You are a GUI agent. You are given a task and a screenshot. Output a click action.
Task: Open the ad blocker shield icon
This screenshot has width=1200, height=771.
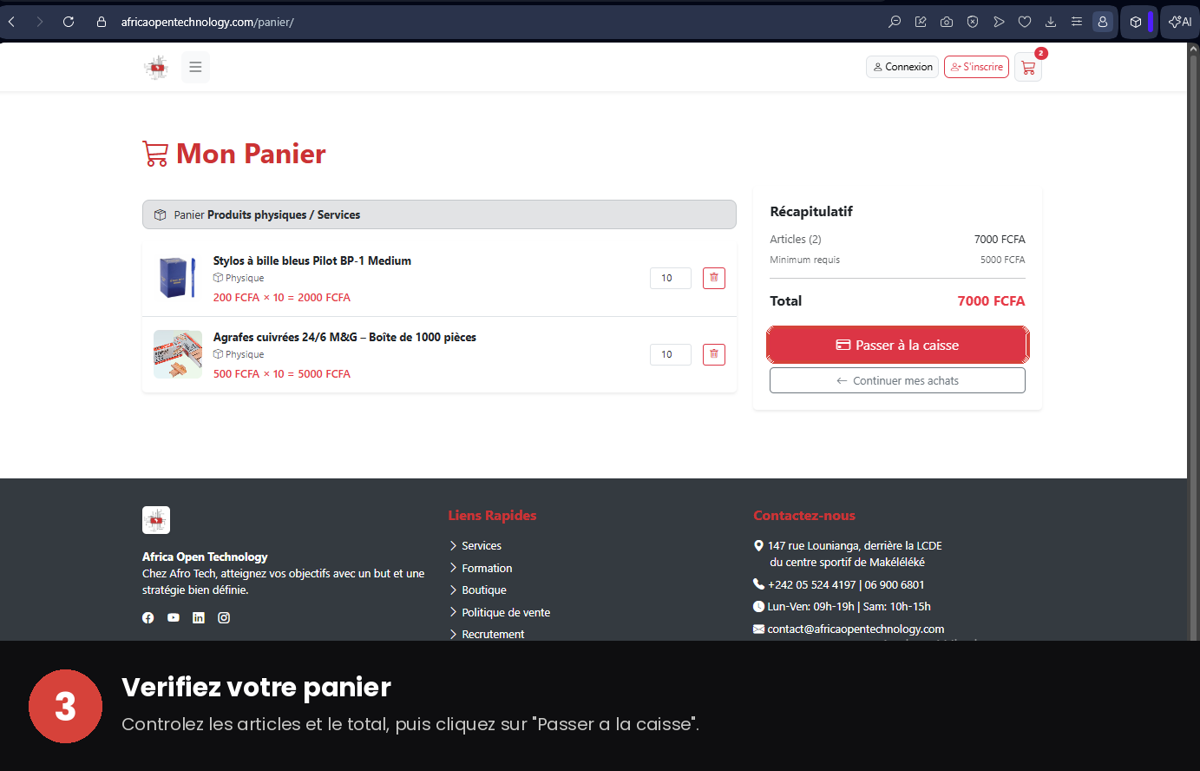(973, 22)
